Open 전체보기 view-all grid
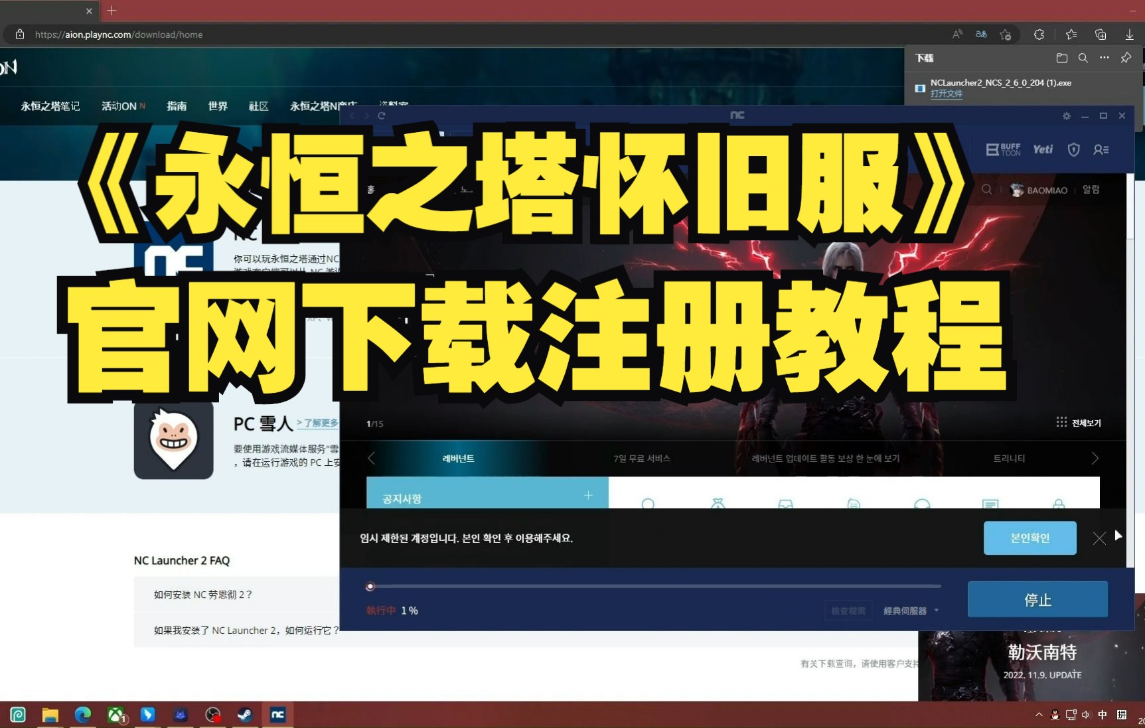 [x=1079, y=423]
